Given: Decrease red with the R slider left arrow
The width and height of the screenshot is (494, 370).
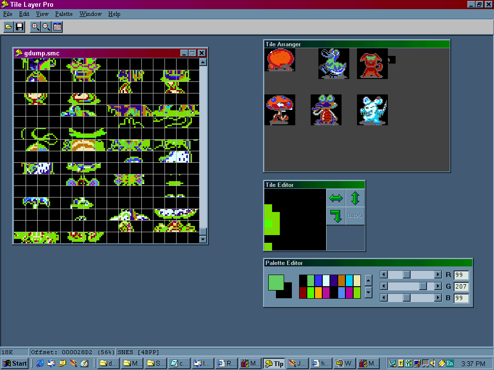Looking at the screenshot, I should [384, 275].
